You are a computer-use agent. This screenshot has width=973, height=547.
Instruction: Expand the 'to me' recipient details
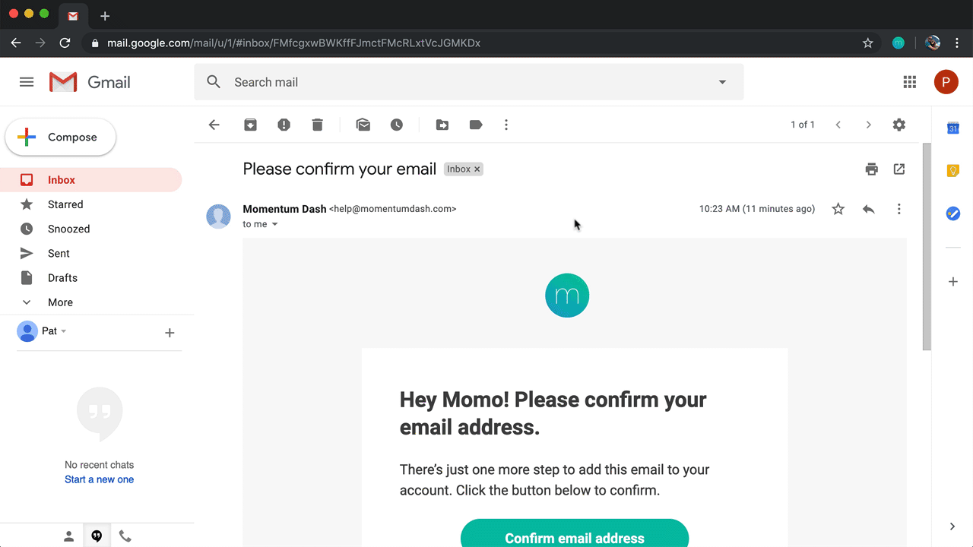point(274,224)
